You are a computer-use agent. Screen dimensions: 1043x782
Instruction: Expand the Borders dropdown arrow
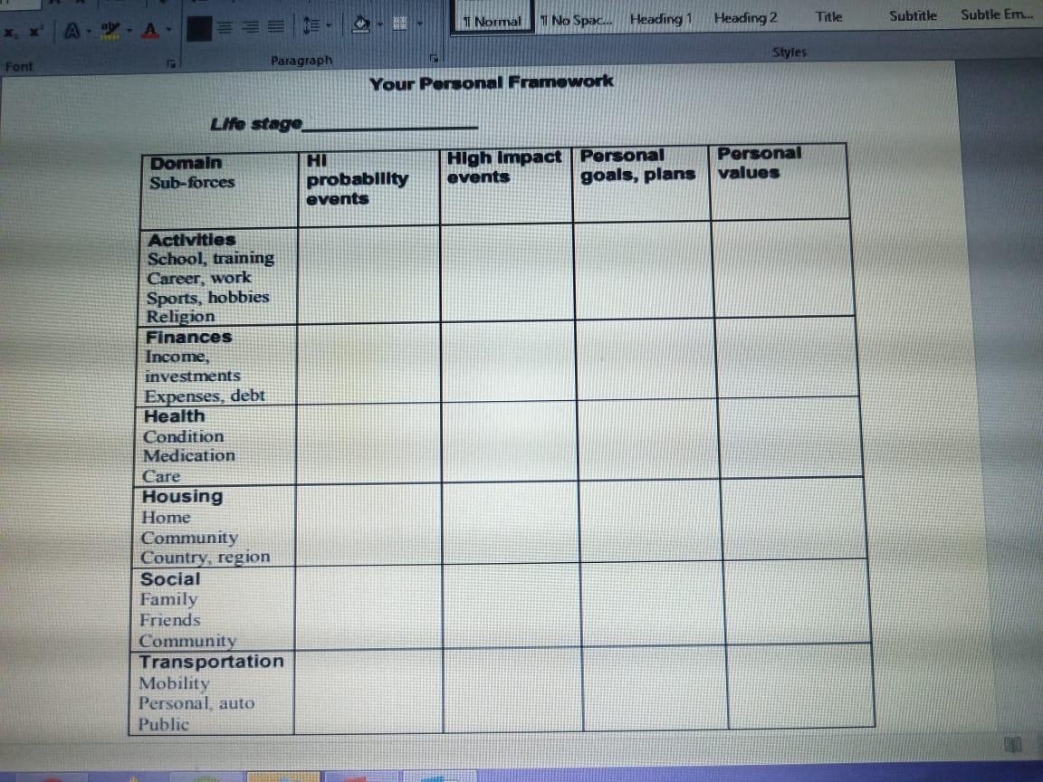[x=418, y=26]
